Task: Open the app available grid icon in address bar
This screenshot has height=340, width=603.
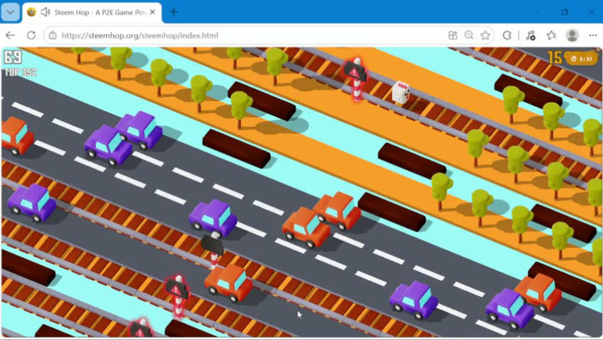Action: click(x=453, y=35)
